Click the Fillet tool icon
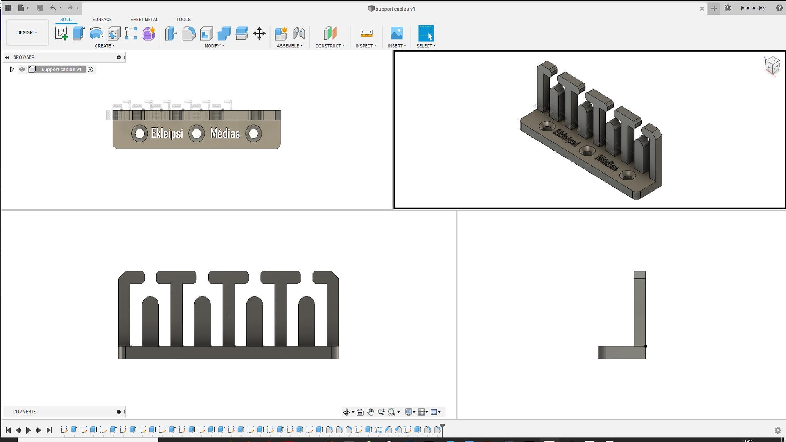Viewport: 786px width, 442px height. pyautogui.click(x=189, y=33)
